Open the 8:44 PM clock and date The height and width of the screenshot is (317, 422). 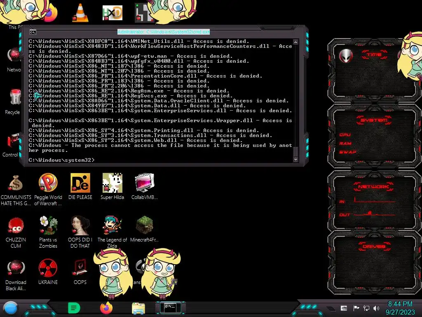pyautogui.click(x=400, y=308)
